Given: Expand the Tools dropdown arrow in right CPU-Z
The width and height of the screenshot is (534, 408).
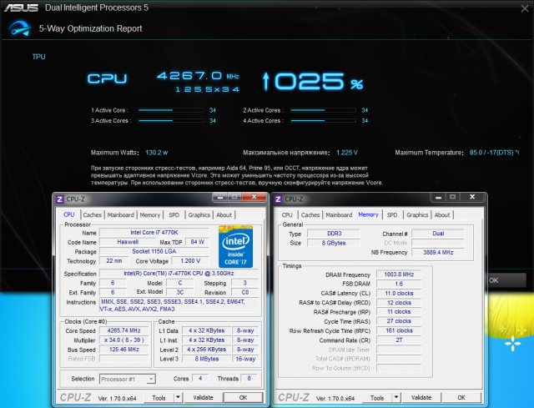Looking at the screenshot, I should 396,397.
